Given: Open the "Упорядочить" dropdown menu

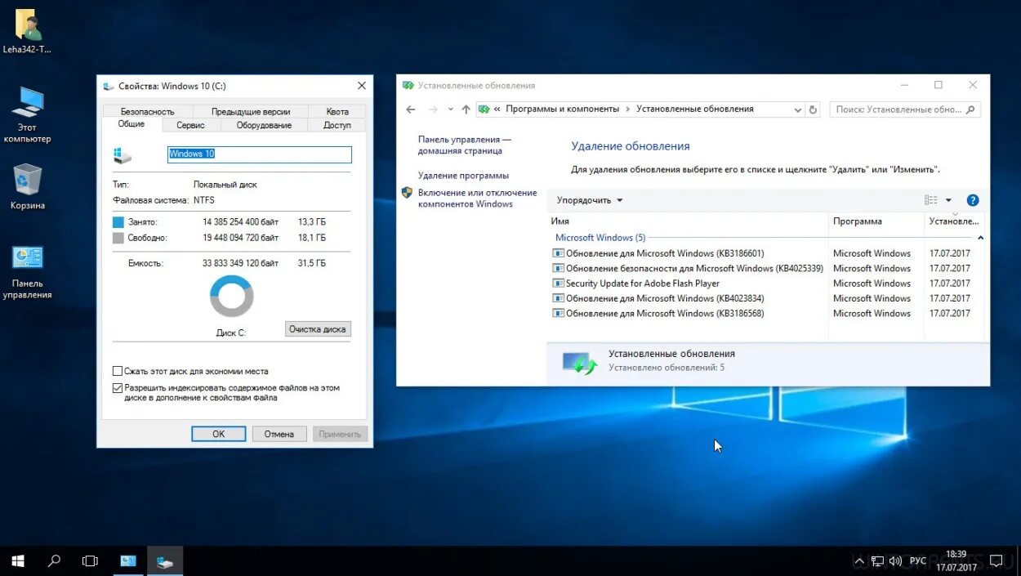Looking at the screenshot, I should coord(590,200).
